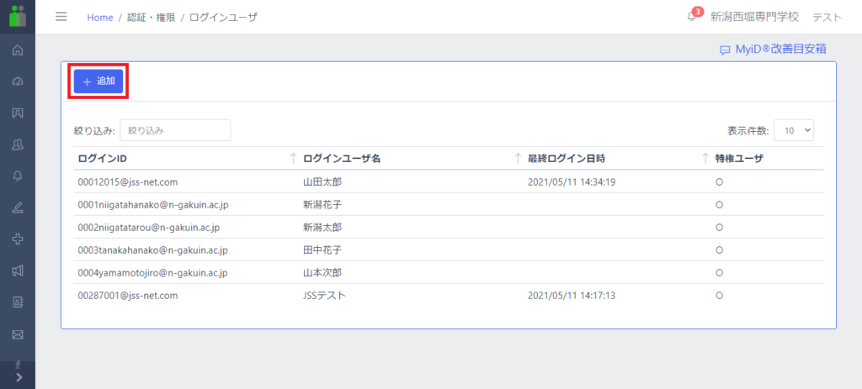862x389 pixels.
Task: Select the megaphone icon in sidebar
Action: [18, 270]
